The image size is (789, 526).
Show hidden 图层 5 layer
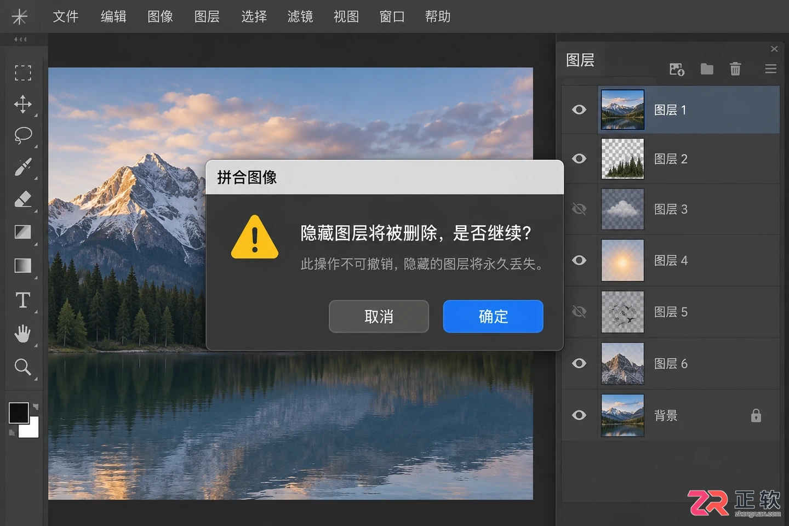(579, 312)
